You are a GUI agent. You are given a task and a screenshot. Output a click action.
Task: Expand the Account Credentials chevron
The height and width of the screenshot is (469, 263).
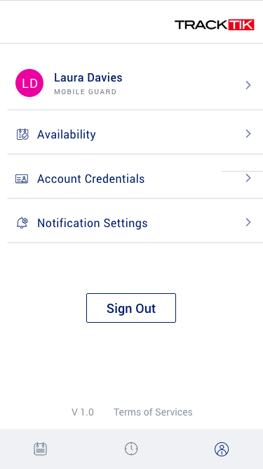click(x=248, y=179)
